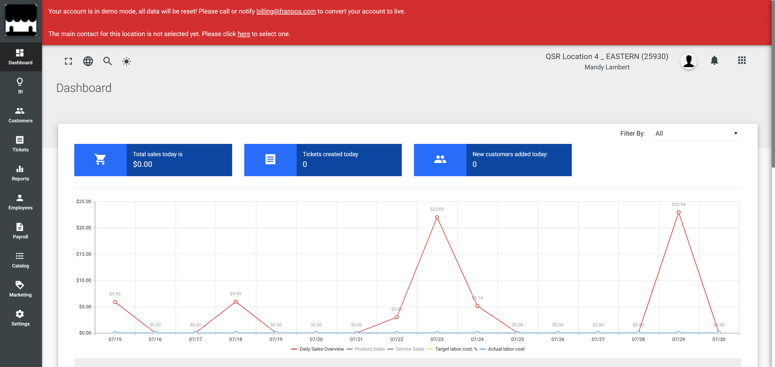
Task: Open Settings from sidebar
Action: click(20, 318)
